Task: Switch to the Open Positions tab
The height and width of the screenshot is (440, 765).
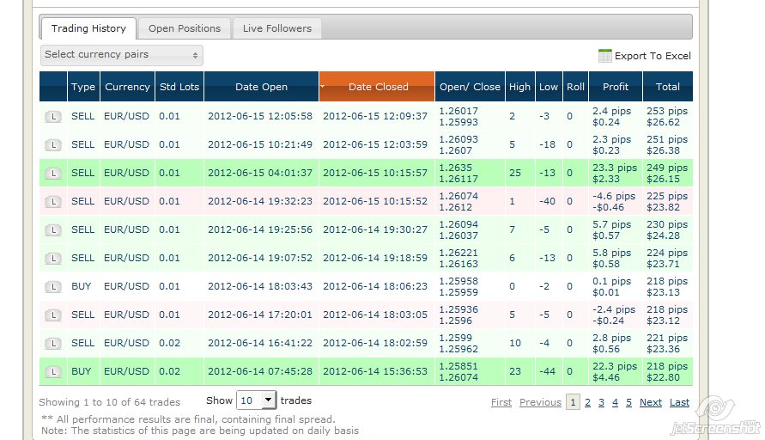Action: (185, 28)
